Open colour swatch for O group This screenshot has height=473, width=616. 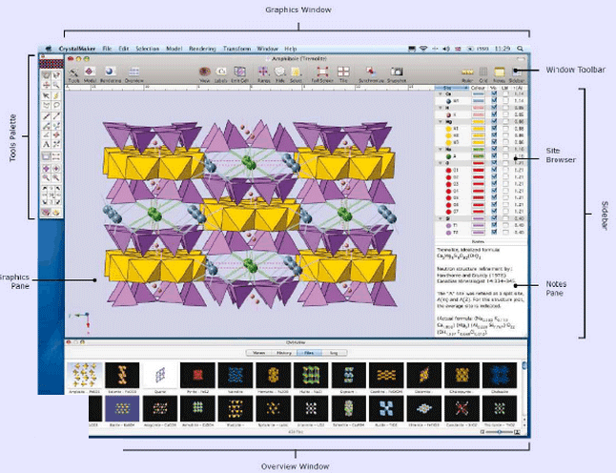tap(478, 163)
